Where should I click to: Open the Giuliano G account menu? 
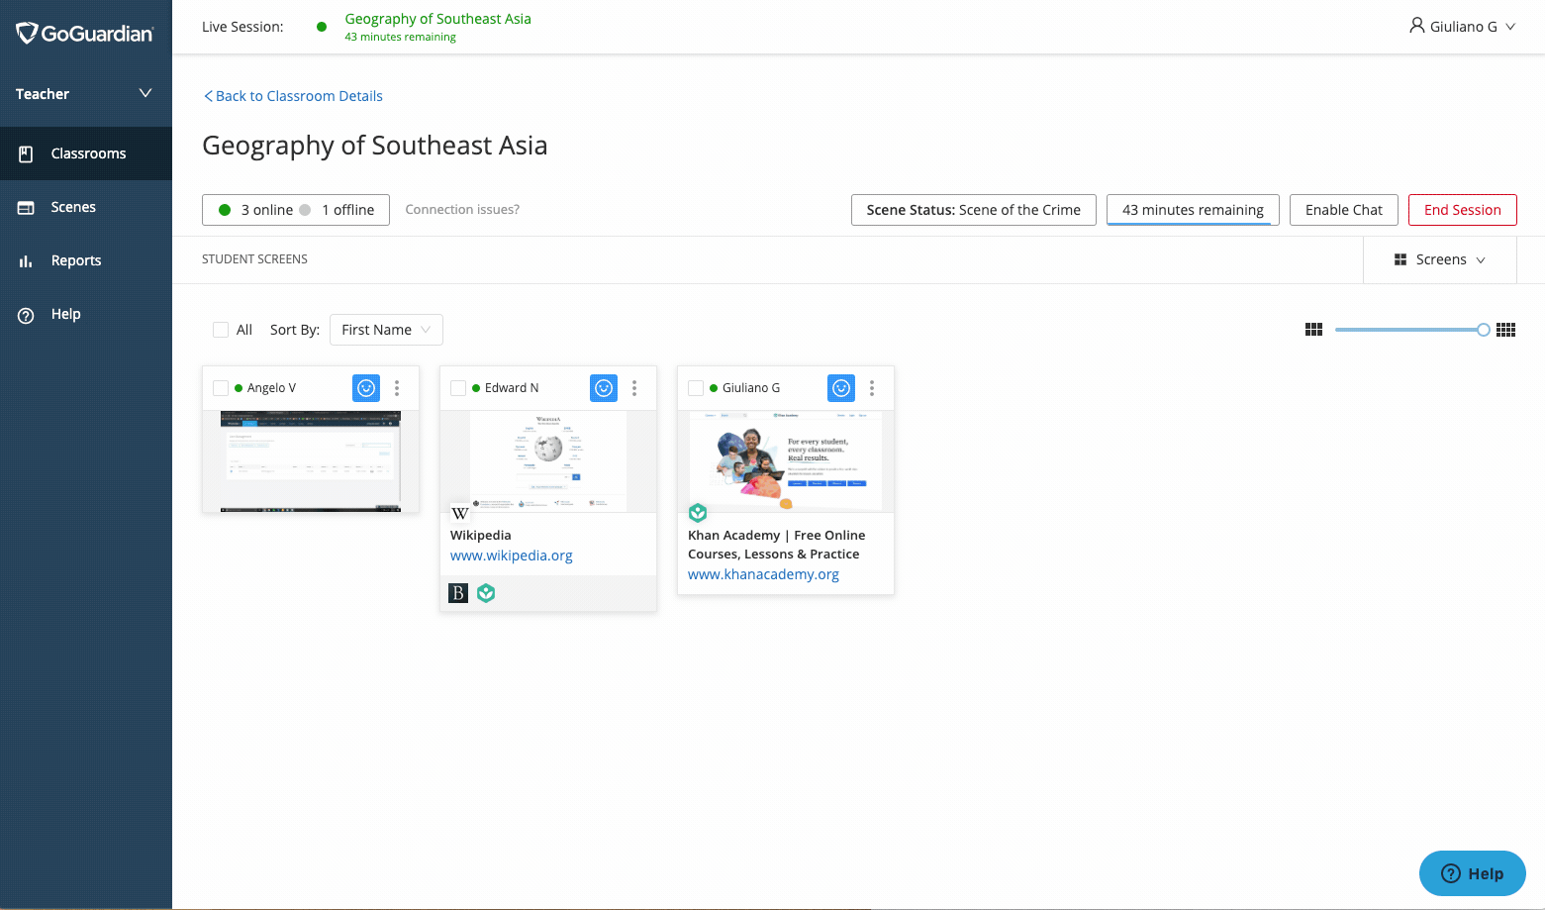[x=1462, y=27]
